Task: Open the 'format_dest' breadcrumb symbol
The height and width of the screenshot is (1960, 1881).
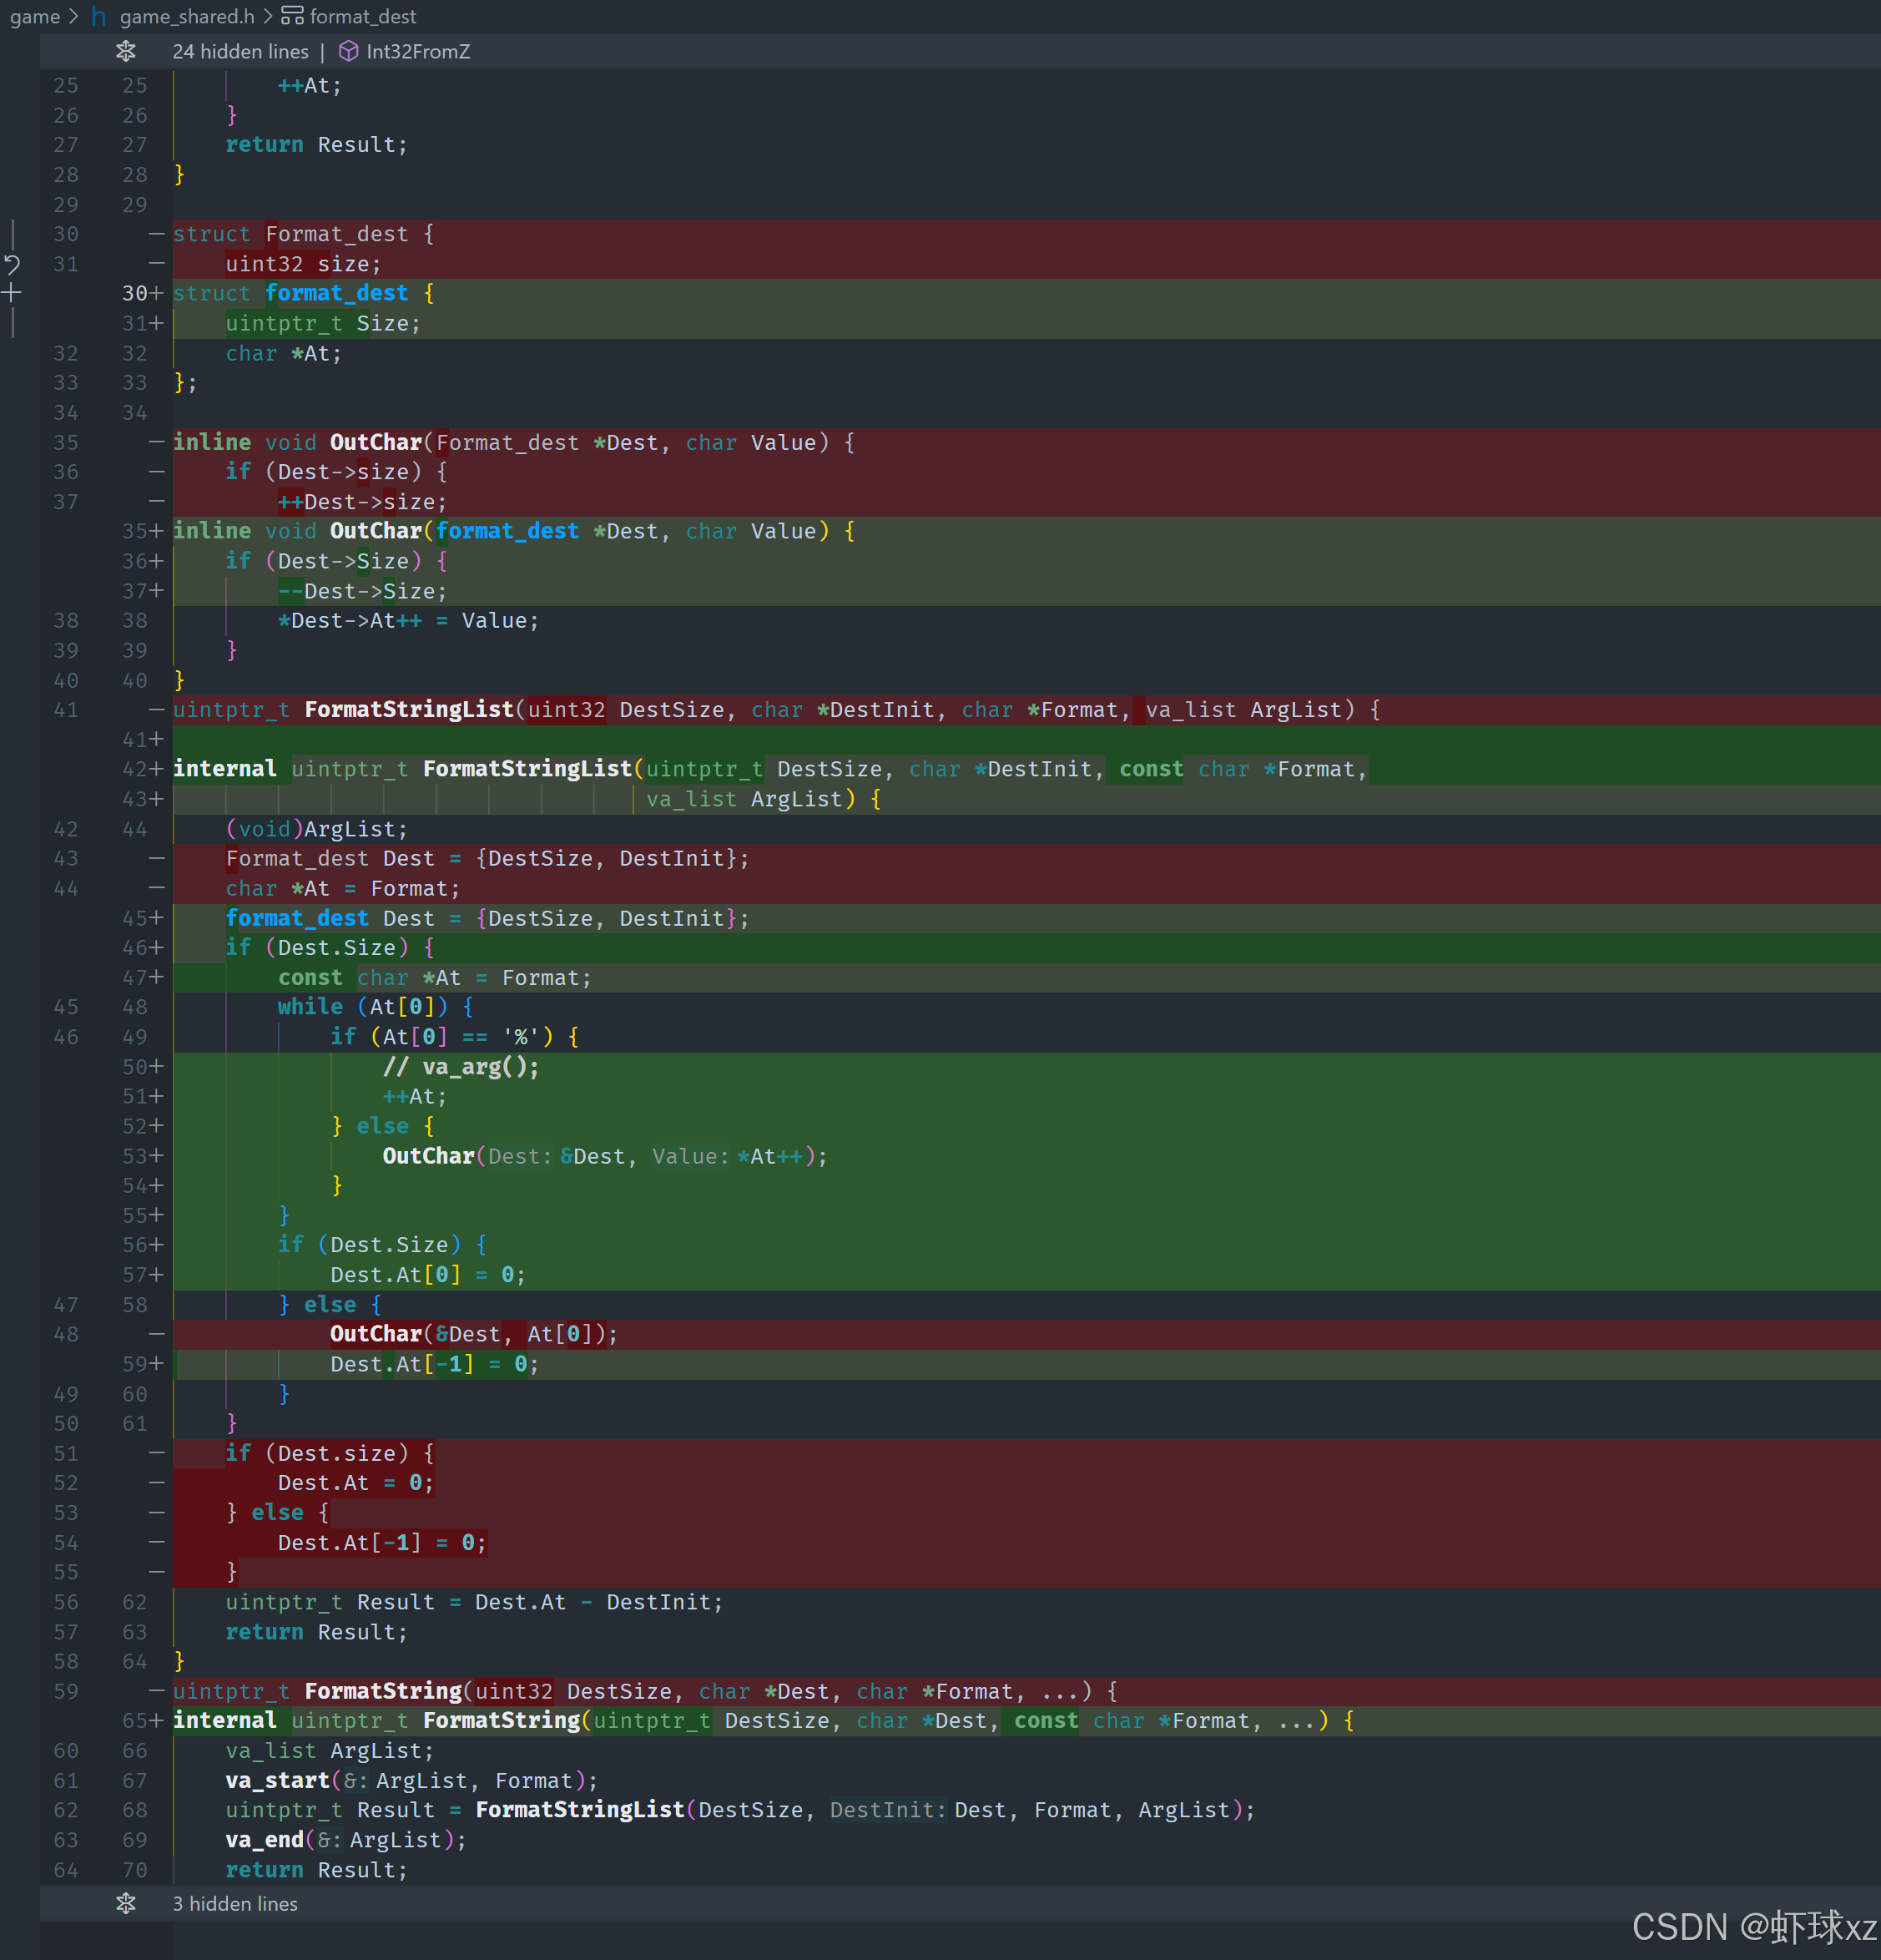Action: pos(363,17)
